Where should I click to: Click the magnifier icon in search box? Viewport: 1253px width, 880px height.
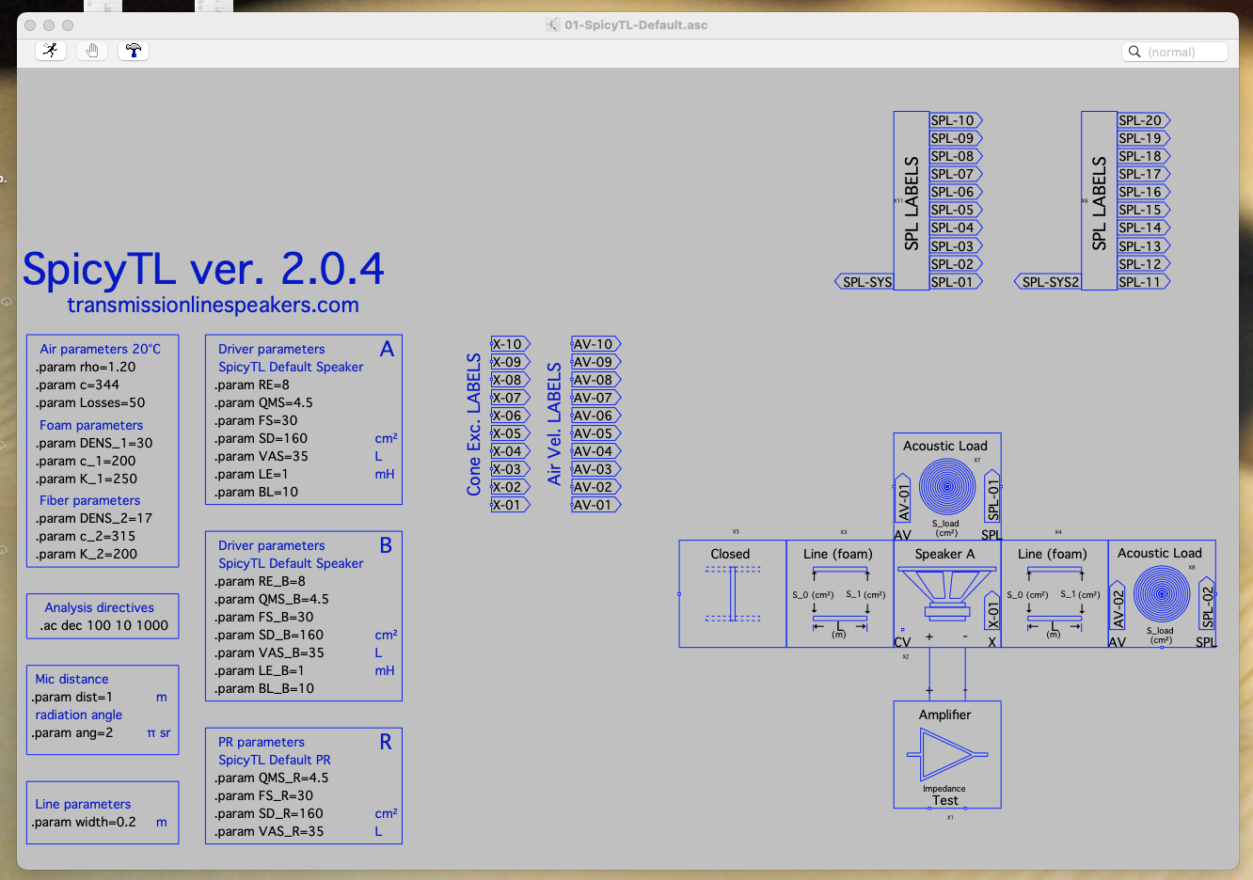pos(1134,52)
